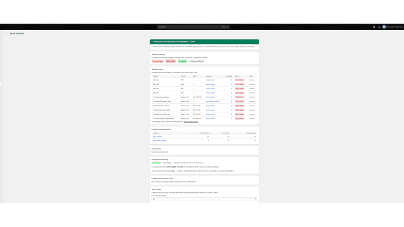404x227 pixels.
Task: Click the Product column header
Action: 155,76
